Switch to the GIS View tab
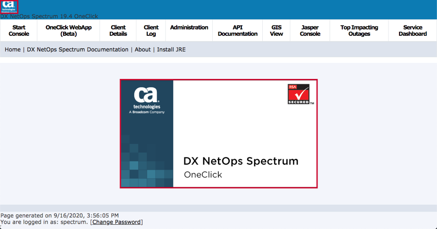 point(276,31)
